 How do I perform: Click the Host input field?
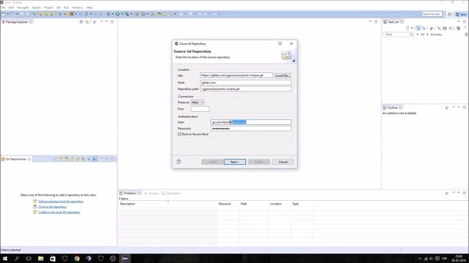pos(245,83)
